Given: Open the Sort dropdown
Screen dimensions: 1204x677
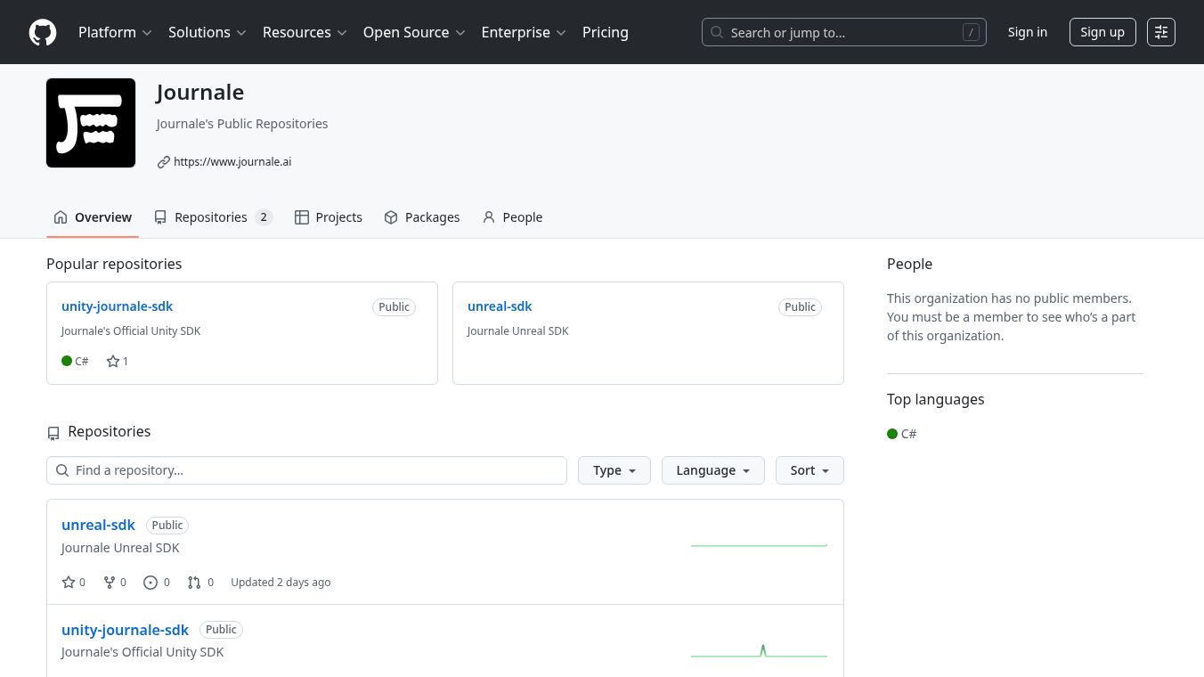Looking at the screenshot, I should pos(809,470).
